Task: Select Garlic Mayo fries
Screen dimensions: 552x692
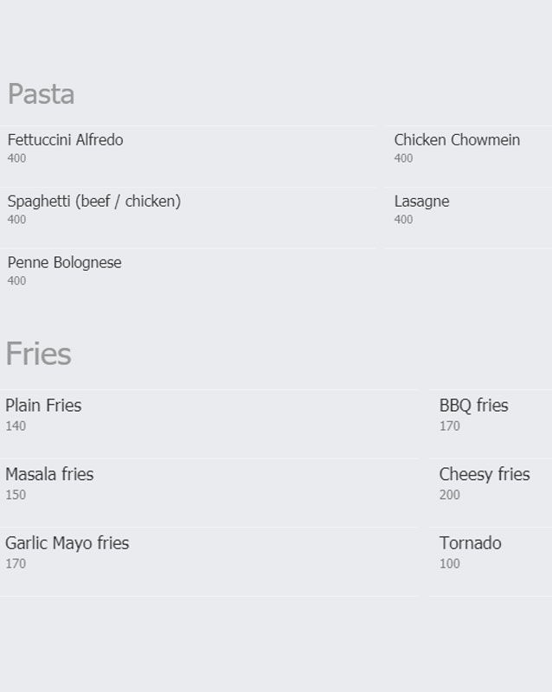Action: (x=67, y=543)
